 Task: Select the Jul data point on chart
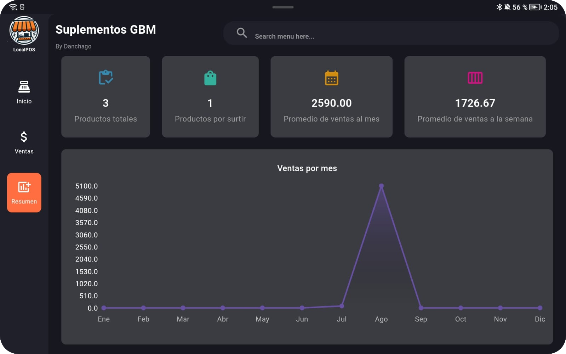342,306
